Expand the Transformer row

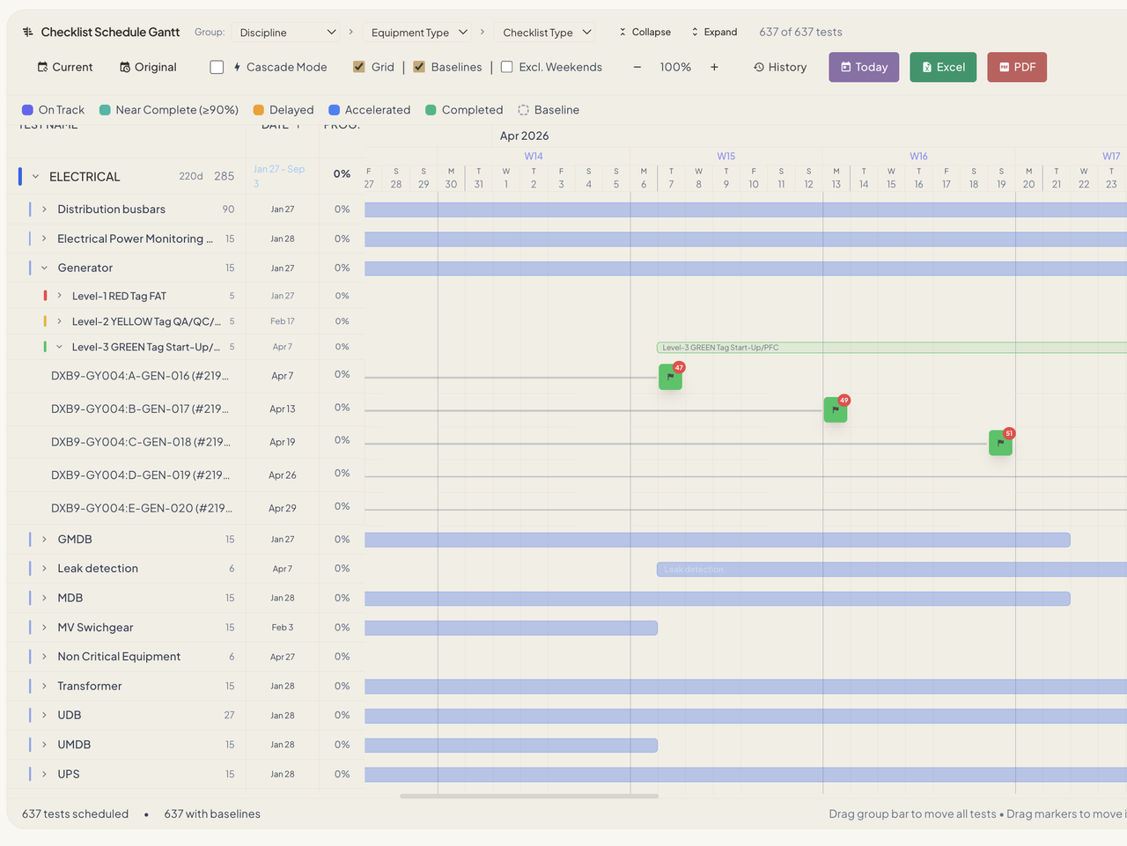pyautogui.click(x=44, y=686)
